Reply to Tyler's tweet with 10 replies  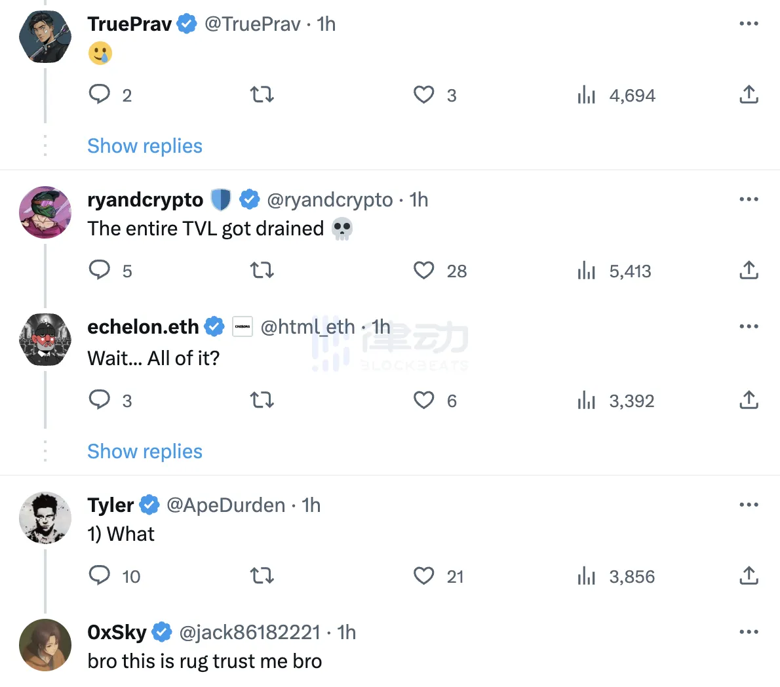[100, 576]
